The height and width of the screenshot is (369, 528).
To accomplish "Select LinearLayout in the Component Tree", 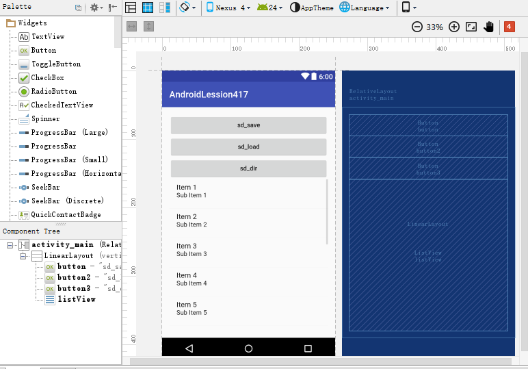I will [76, 256].
